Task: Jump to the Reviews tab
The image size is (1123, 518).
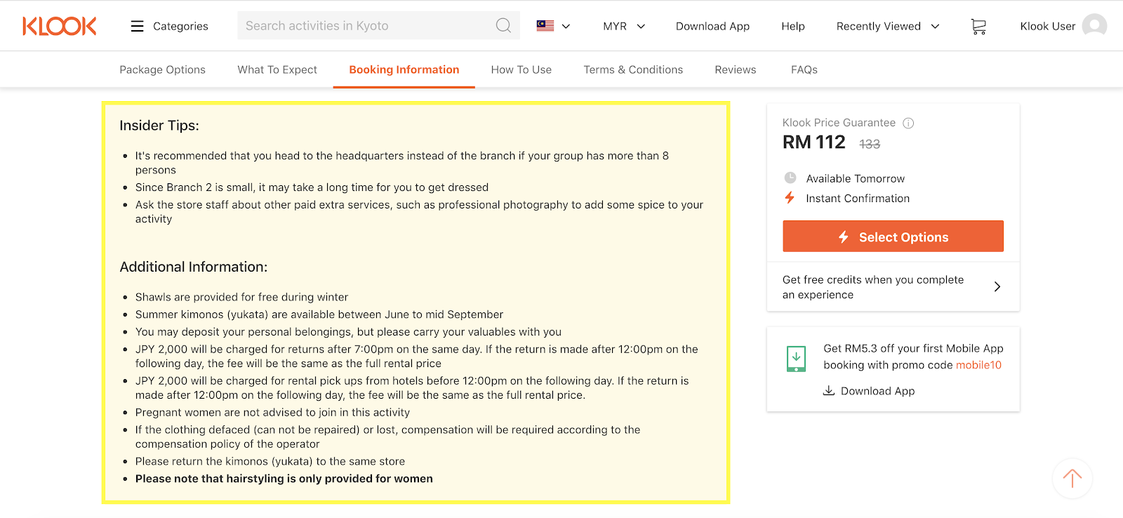Action: (736, 69)
